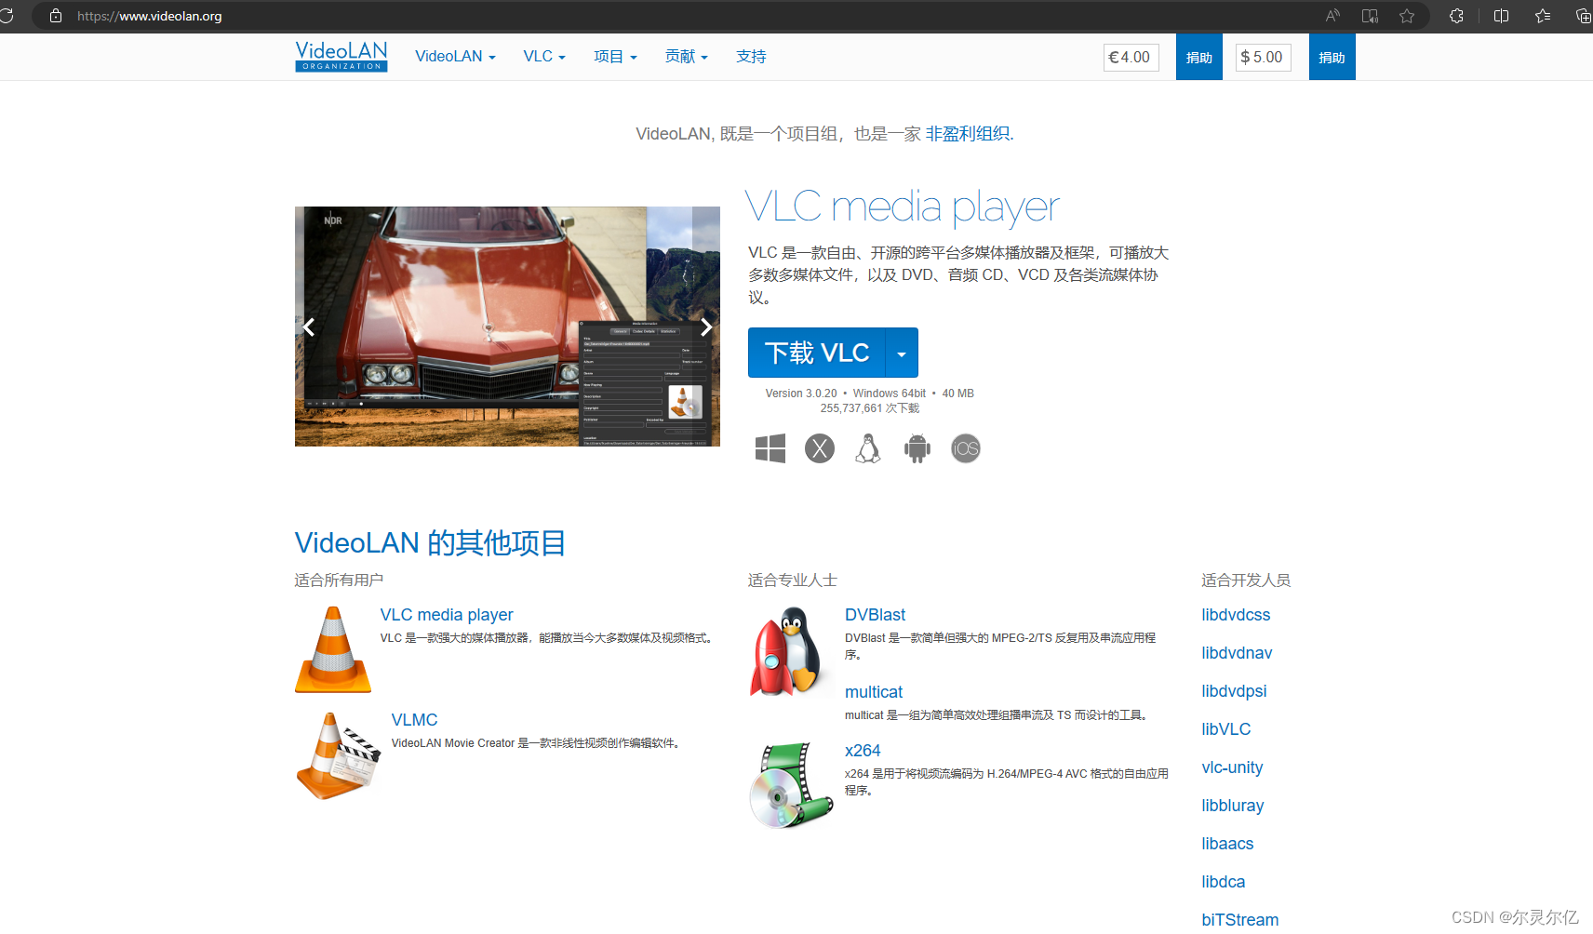The width and height of the screenshot is (1593, 934).
Task: Click the 'Version 3.0.20' text
Action: (x=801, y=394)
